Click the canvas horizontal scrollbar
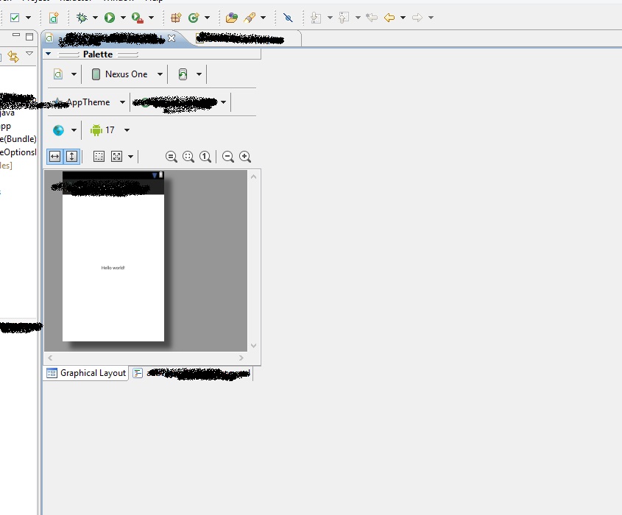The image size is (622, 515). coord(146,358)
